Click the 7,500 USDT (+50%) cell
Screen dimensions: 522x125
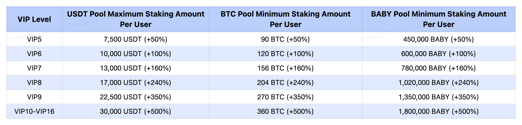[x=135, y=40]
